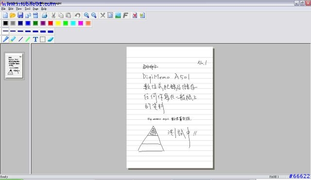Click the red X page icon

point(135,15)
